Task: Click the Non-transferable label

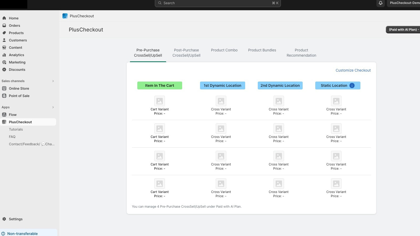Action: click(x=23, y=234)
